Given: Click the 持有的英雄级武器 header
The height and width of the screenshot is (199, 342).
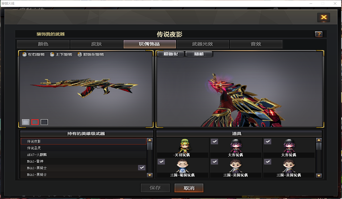Looking at the screenshot, I should tap(87, 134).
